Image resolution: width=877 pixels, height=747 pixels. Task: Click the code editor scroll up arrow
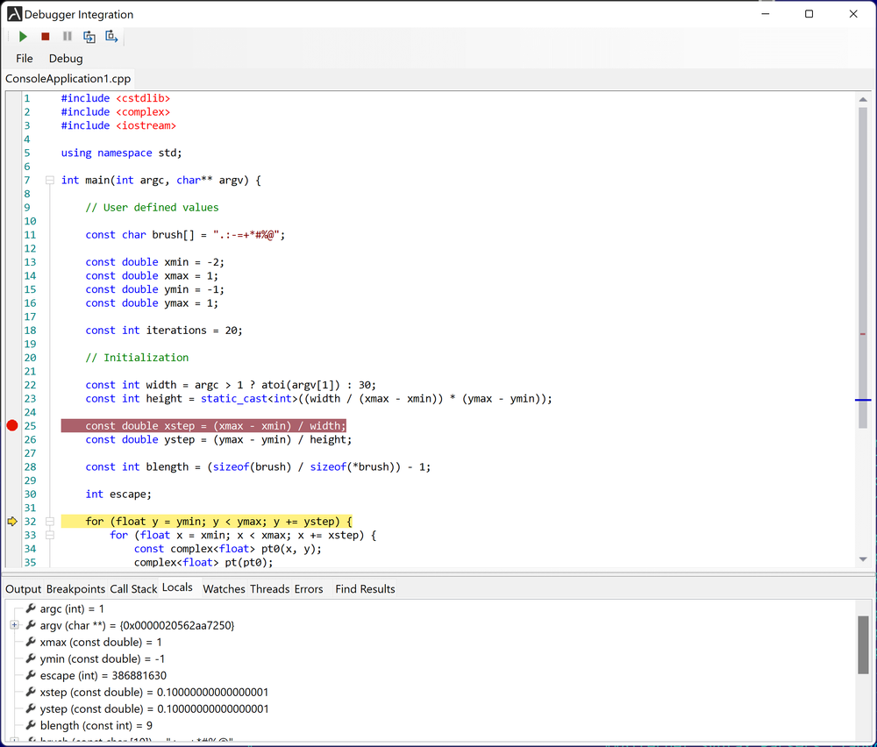(863, 100)
